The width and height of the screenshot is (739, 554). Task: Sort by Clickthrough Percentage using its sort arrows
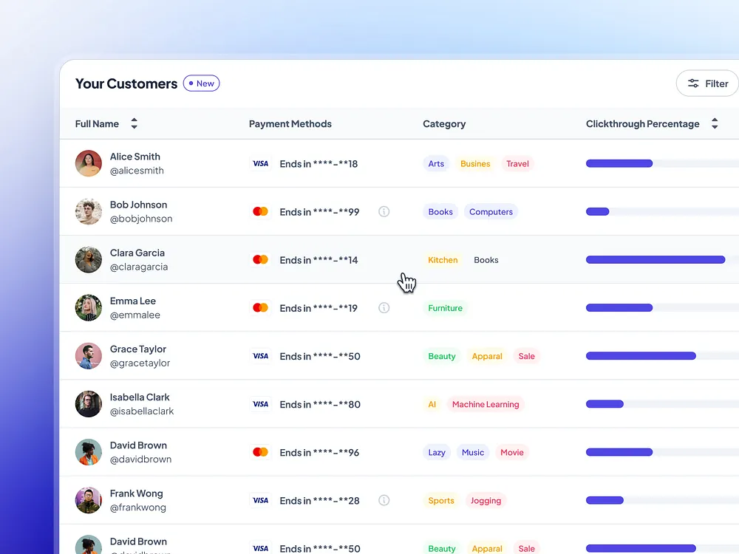tap(715, 123)
